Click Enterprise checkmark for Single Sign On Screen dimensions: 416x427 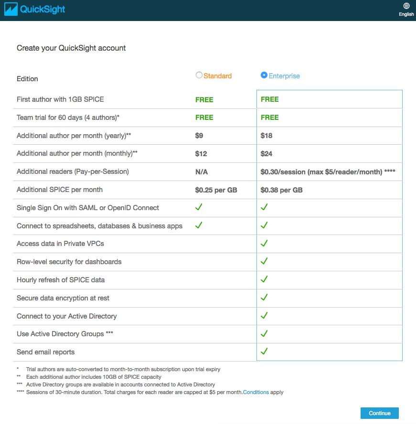click(x=264, y=207)
